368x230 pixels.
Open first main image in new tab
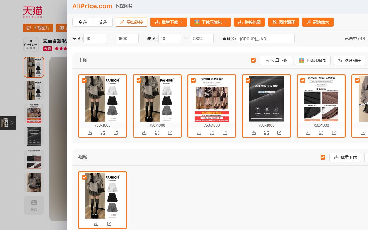[116, 133]
